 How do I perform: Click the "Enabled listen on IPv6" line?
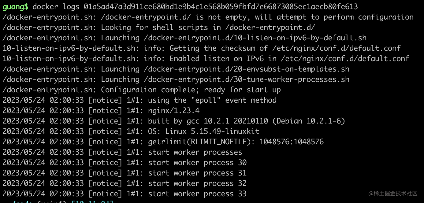click(x=206, y=59)
